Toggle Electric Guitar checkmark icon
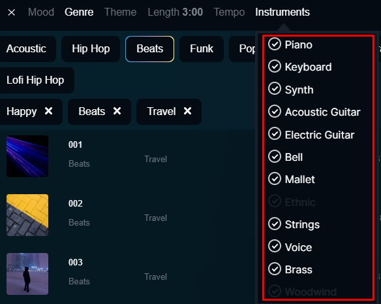 pyautogui.click(x=275, y=133)
